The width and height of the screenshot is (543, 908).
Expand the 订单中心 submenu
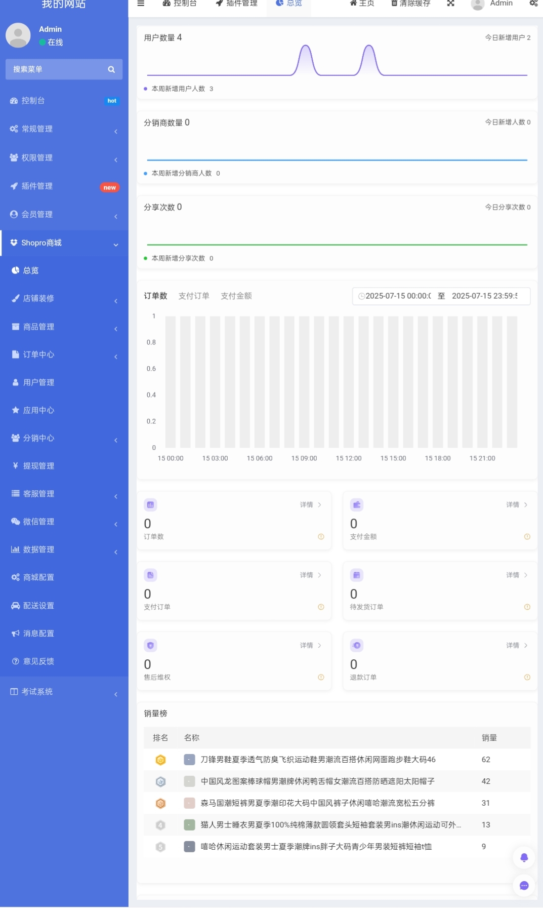[x=64, y=354]
